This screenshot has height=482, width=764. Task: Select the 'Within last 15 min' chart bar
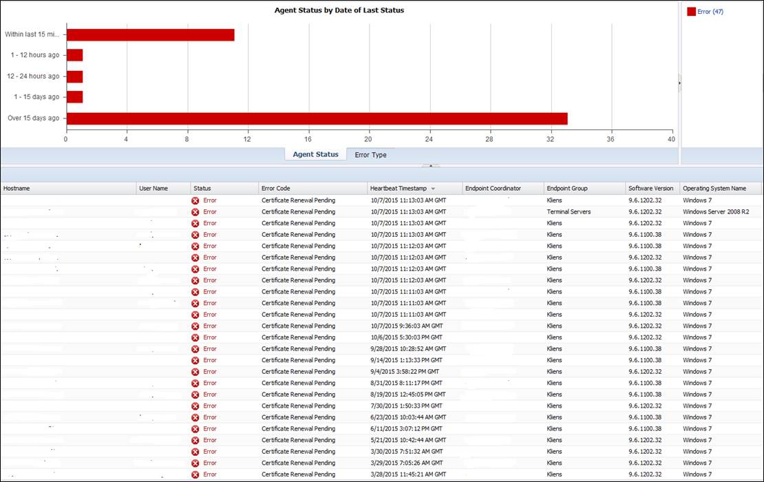[x=150, y=34]
